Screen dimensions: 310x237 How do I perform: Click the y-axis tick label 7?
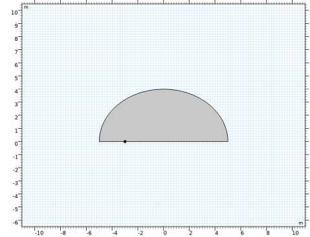click(x=16, y=52)
